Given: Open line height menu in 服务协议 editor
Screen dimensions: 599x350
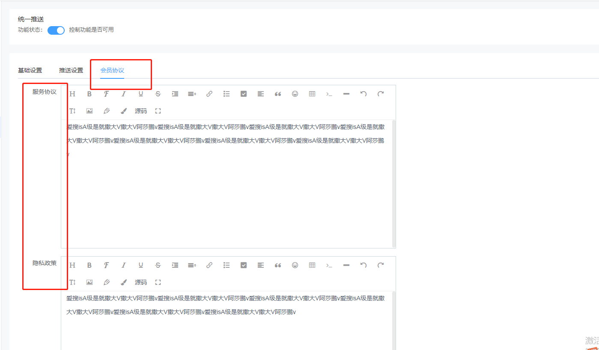Looking at the screenshot, I should [x=192, y=94].
